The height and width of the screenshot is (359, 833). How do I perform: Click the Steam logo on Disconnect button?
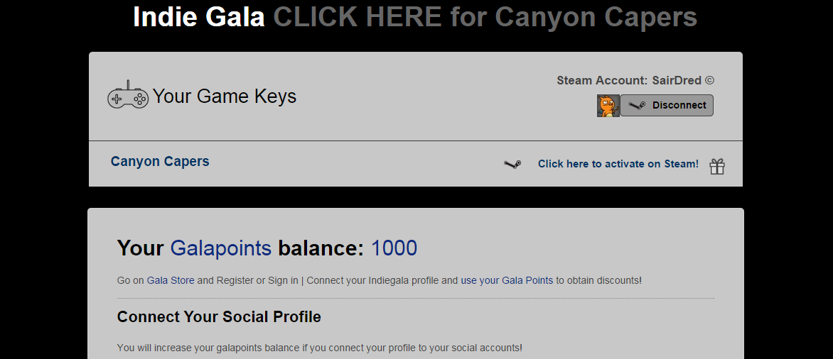pyautogui.click(x=637, y=105)
